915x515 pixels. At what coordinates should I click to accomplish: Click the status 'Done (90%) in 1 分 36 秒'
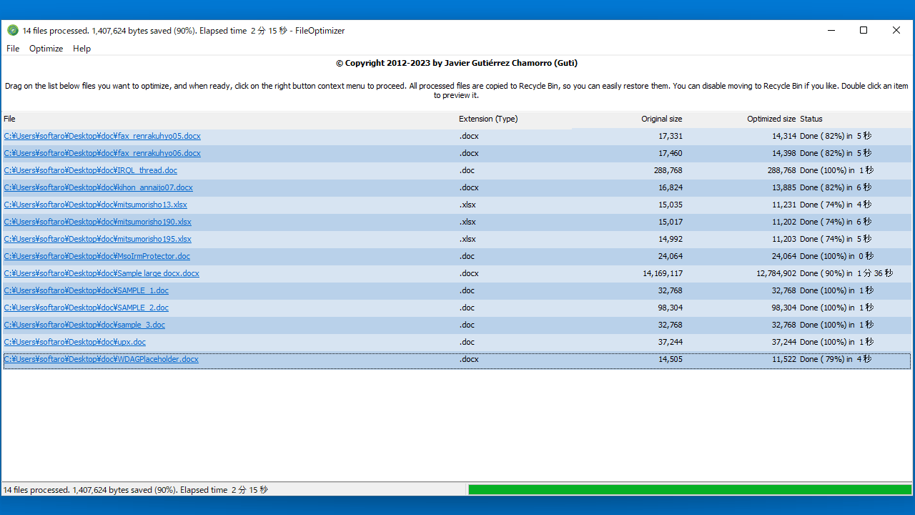(x=846, y=273)
